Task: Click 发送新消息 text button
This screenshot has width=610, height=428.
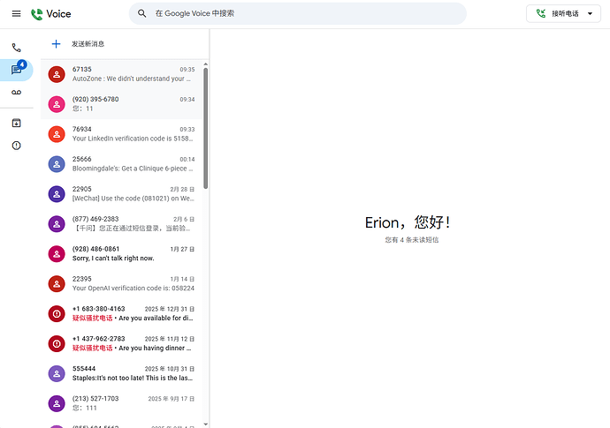Action: click(88, 44)
